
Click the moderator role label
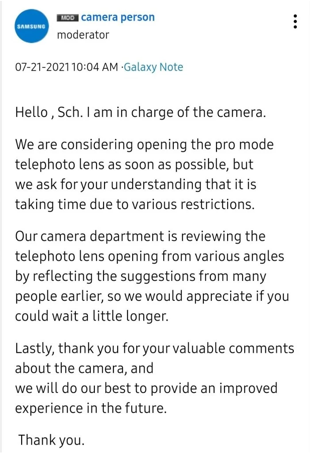pos(83,35)
